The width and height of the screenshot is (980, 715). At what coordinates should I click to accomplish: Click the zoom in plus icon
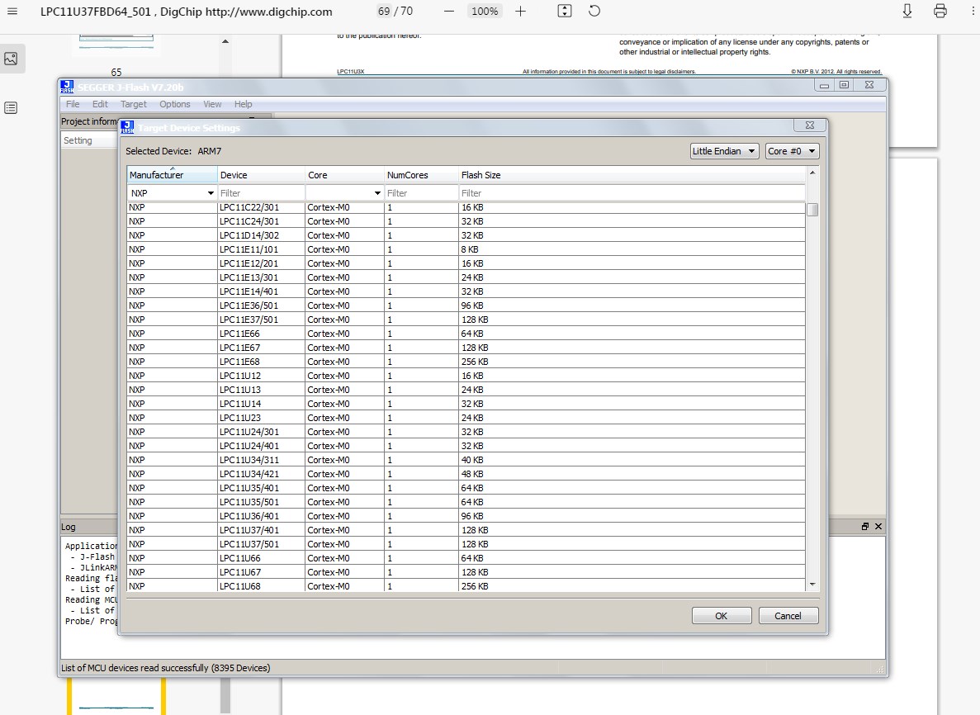tap(520, 12)
